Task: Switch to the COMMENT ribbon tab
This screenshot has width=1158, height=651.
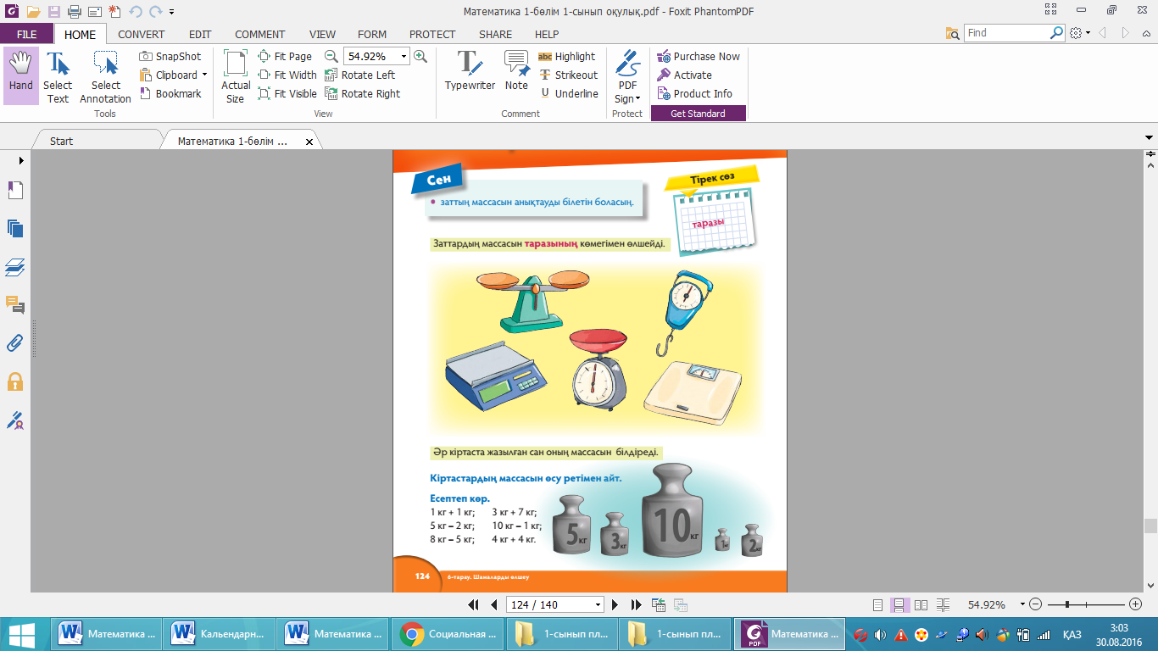Action: tap(259, 35)
